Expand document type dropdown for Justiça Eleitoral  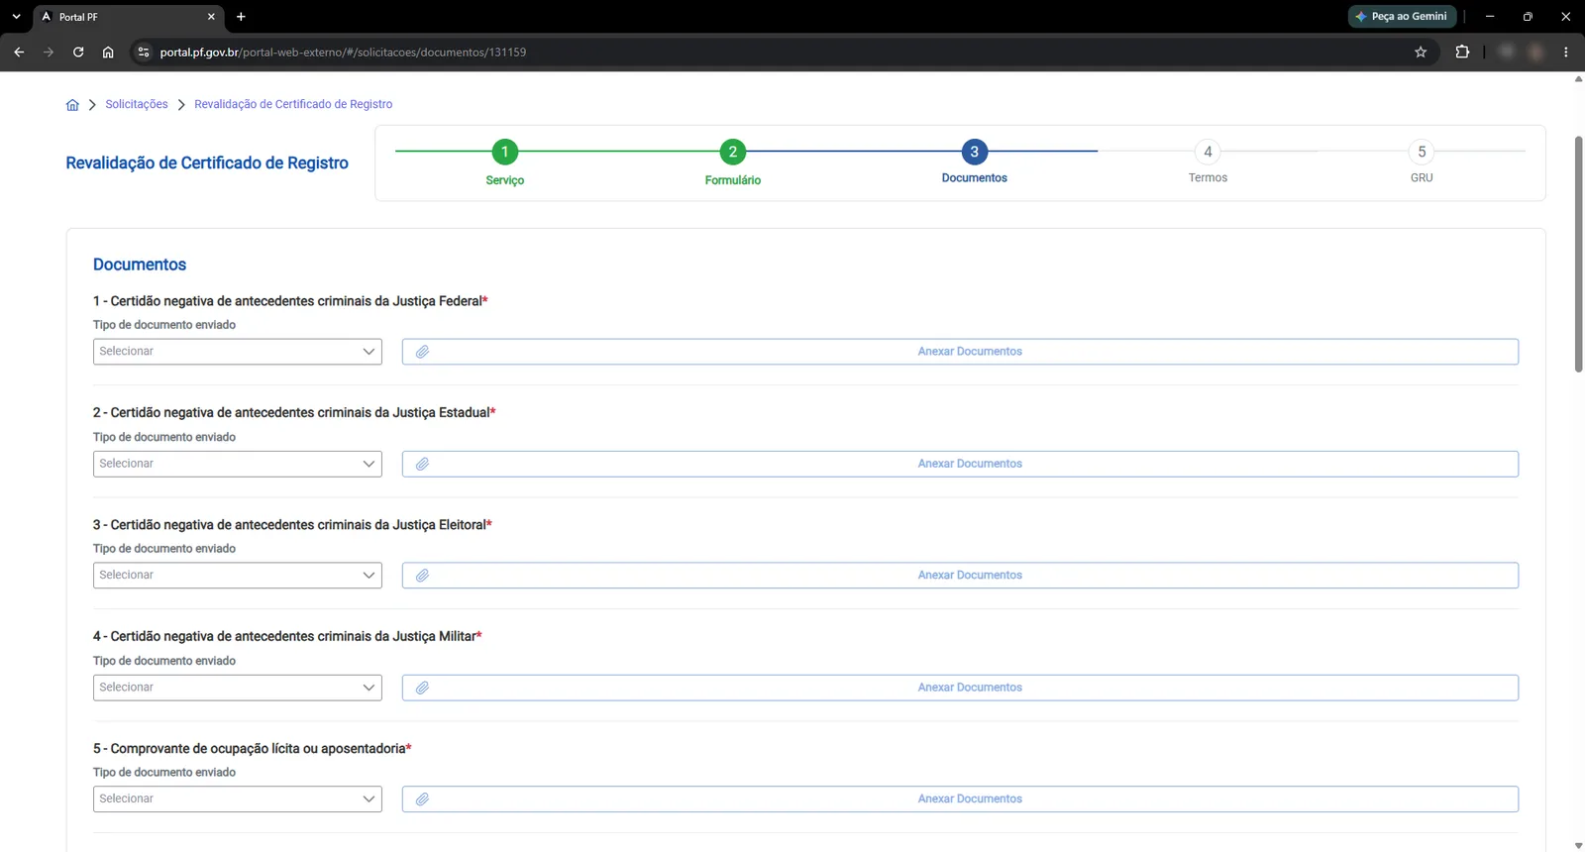238,576
